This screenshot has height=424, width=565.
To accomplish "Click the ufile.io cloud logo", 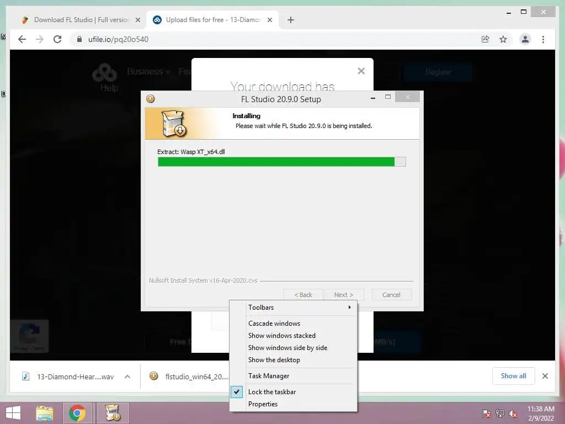I will coord(104,73).
